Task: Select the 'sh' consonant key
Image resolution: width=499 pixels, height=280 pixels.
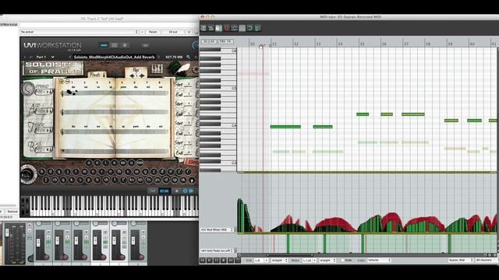Action: click(x=106, y=180)
